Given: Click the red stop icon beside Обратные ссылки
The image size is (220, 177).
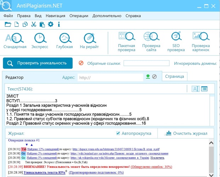Looking at the screenshot, I should pyautogui.click(x=81, y=63).
